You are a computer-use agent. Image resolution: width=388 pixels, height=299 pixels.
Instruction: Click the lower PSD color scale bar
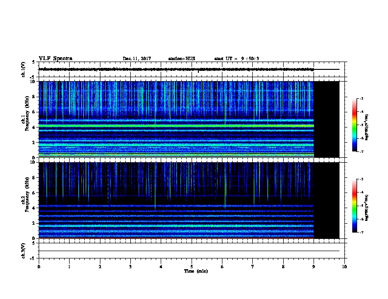pyautogui.click(x=355, y=206)
